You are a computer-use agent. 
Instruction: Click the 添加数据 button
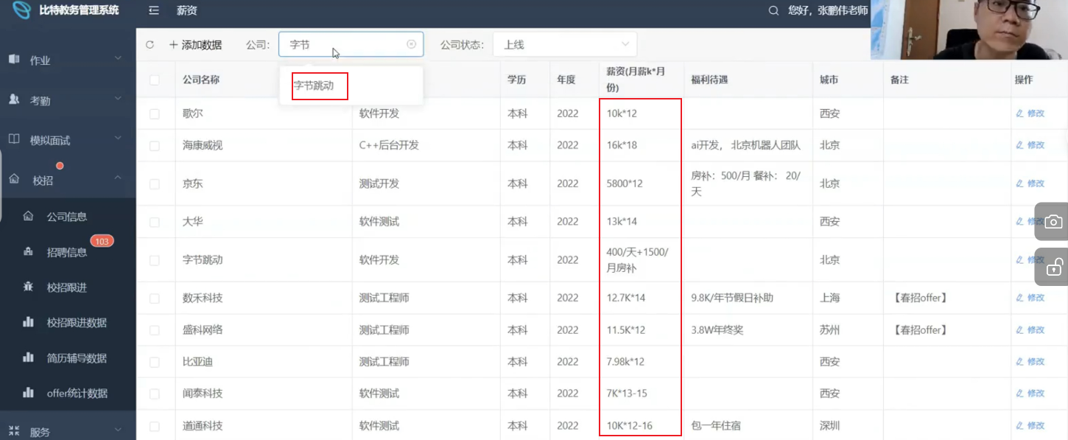195,45
